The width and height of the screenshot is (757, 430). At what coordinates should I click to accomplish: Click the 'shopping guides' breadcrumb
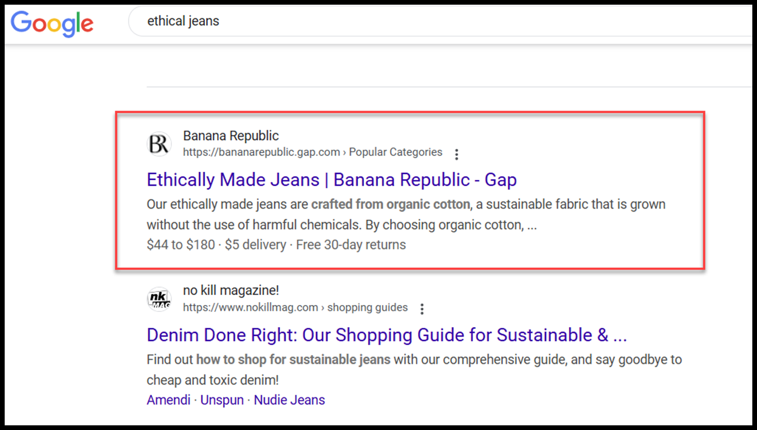[367, 307]
